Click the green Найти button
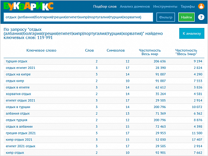 186,17
